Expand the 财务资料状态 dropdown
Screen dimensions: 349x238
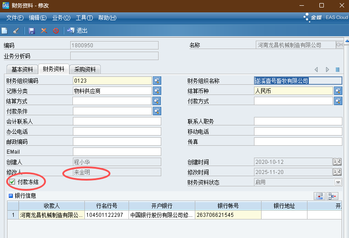pyautogui.click(x=338, y=182)
